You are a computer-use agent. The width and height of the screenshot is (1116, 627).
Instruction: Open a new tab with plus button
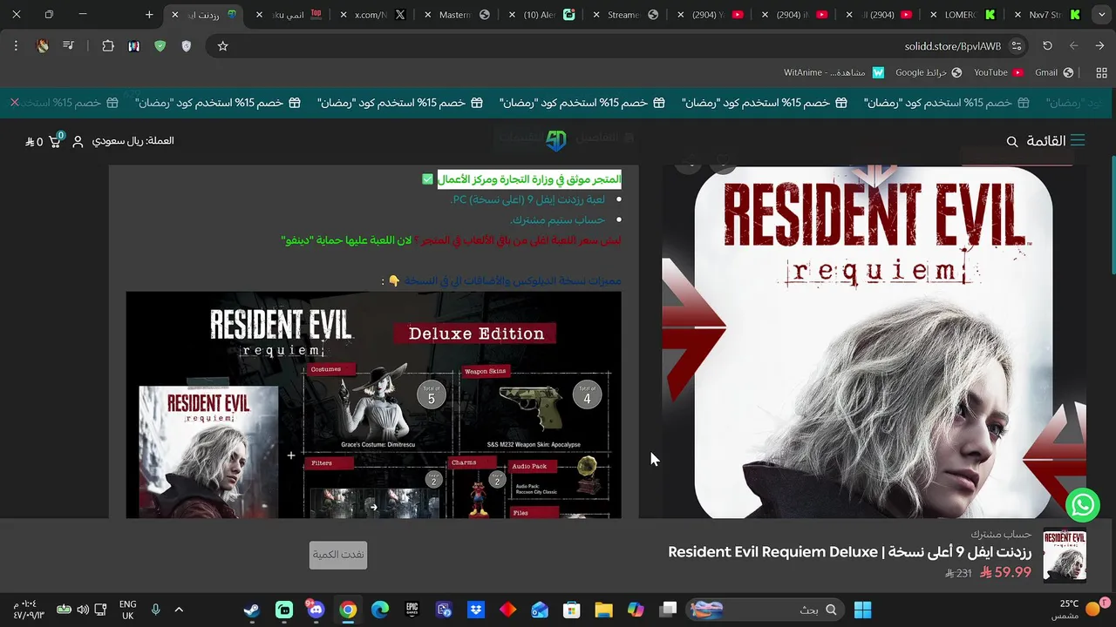[x=149, y=15]
